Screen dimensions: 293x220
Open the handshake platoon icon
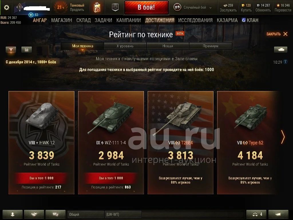pos(34,214)
